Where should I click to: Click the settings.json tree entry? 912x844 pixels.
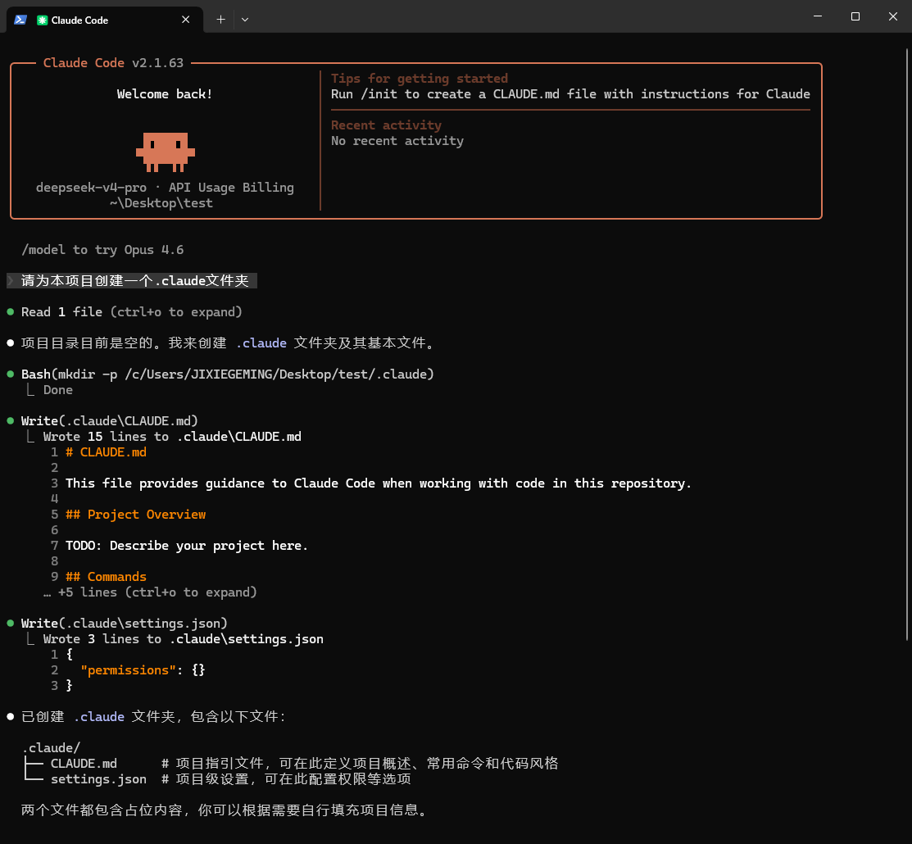click(x=98, y=779)
